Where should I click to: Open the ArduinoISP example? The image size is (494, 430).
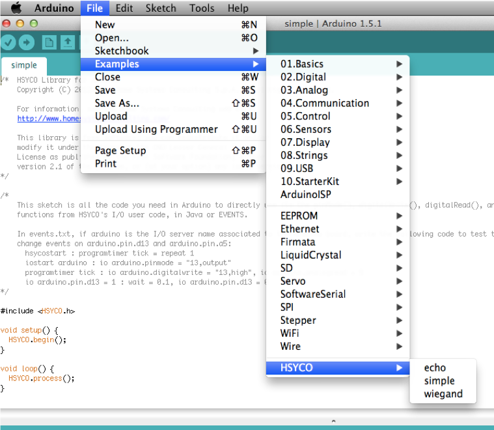point(338,195)
